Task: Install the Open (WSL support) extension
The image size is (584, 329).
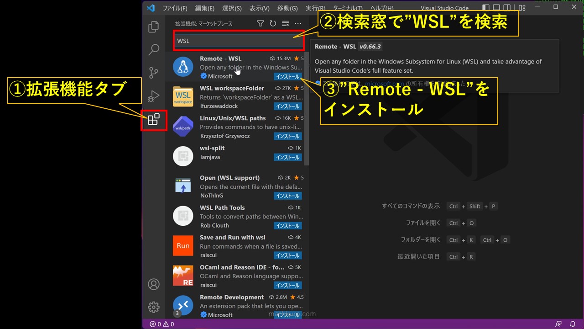Action: 287,196
